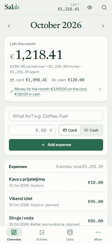Screen dimensions: 112x244
Task: Select Cash payment method
Action: pyautogui.click(x=91, y=130)
